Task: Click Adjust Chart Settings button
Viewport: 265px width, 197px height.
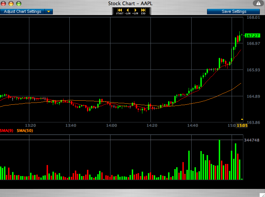Action: click(22, 11)
